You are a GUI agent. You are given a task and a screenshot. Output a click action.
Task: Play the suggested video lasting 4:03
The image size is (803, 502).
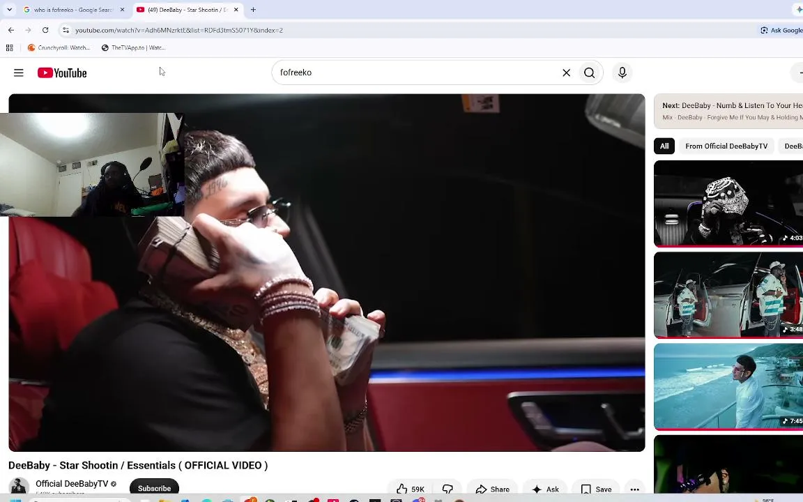tap(728, 204)
